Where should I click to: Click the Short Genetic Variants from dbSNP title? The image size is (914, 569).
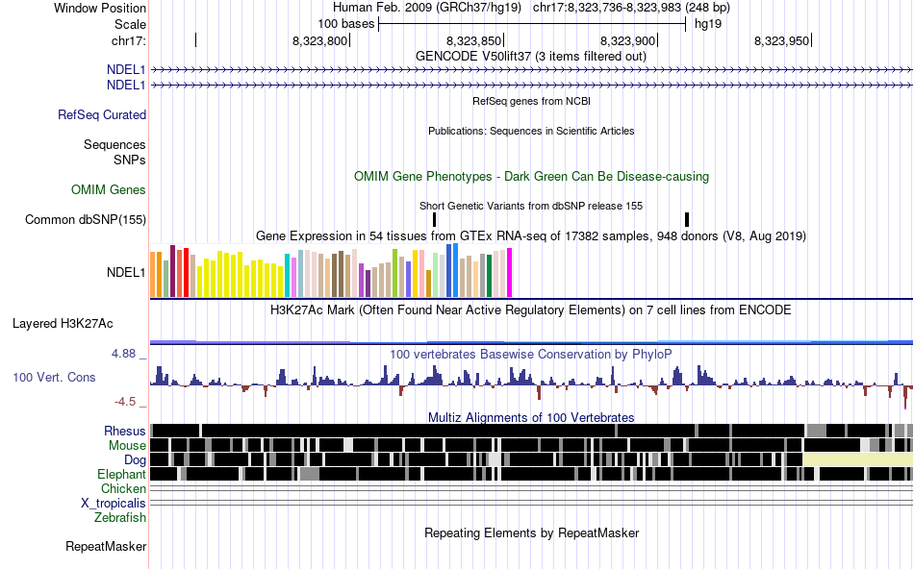pyautogui.click(x=531, y=207)
